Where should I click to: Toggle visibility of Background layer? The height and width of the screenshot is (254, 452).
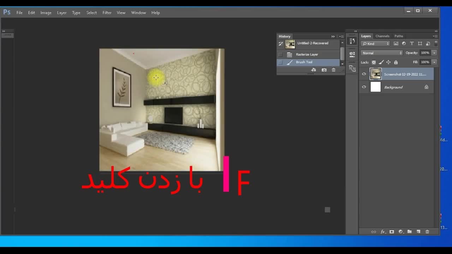point(364,87)
